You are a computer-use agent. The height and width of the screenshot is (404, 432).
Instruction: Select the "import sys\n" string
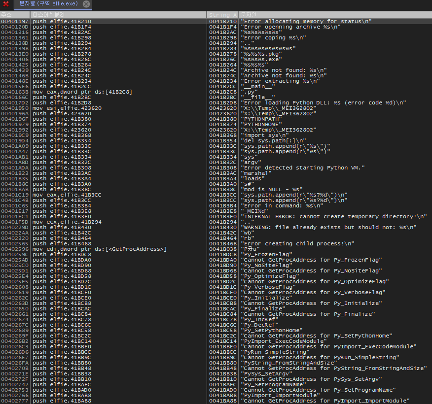pos(265,135)
